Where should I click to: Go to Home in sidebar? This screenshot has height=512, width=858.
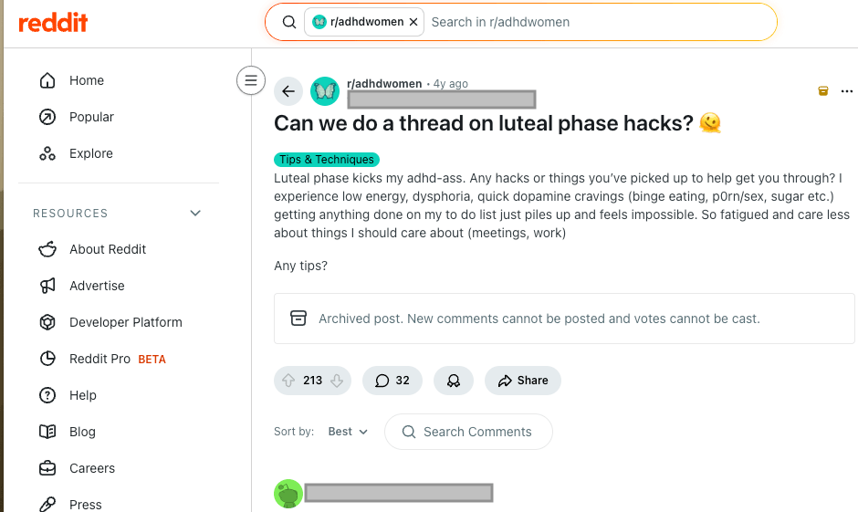[87, 80]
